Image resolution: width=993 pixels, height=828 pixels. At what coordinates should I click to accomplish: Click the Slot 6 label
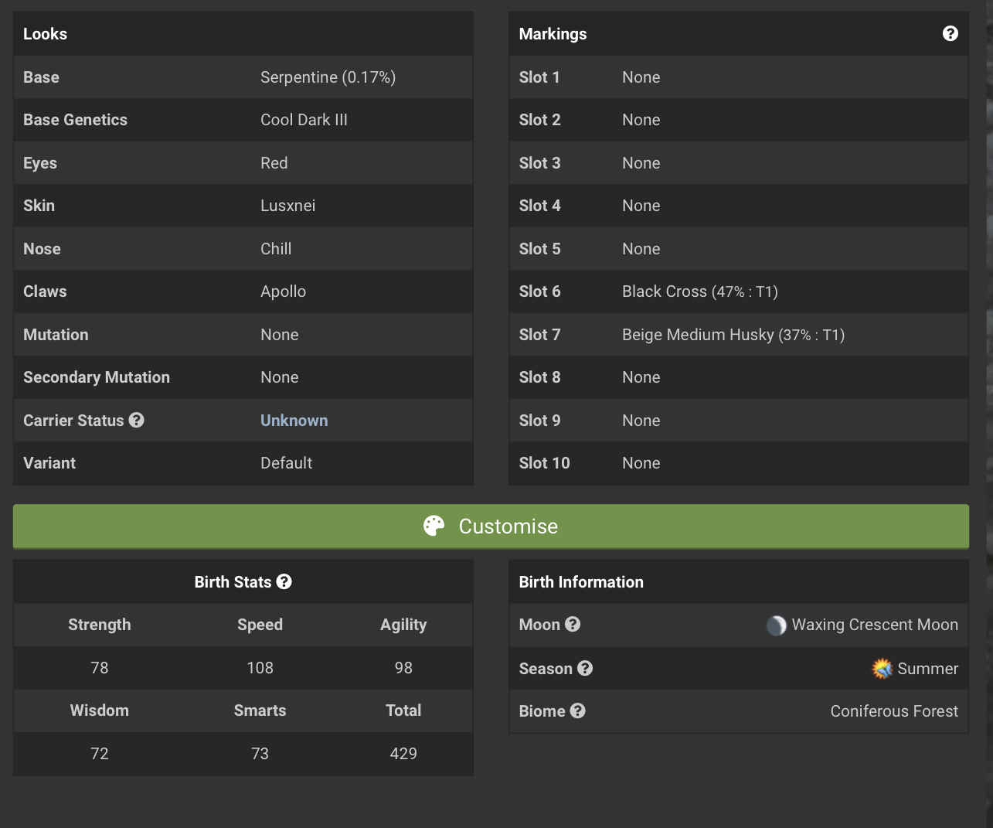(540, 291)
